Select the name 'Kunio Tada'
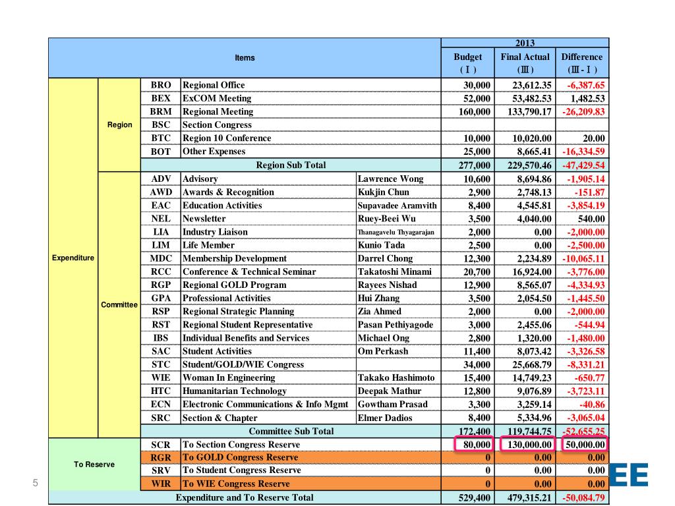The width and height of the screenshot is (675, 506). point(399,245)
